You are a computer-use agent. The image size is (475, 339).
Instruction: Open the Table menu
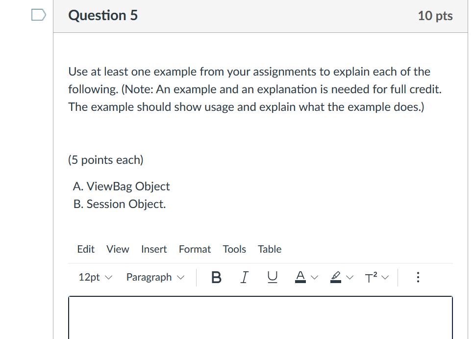click(269, 249)
